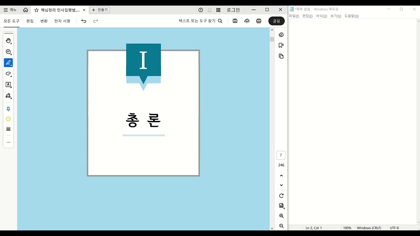Click the Ln 2, Col 1 status

(x=314, y=228)
